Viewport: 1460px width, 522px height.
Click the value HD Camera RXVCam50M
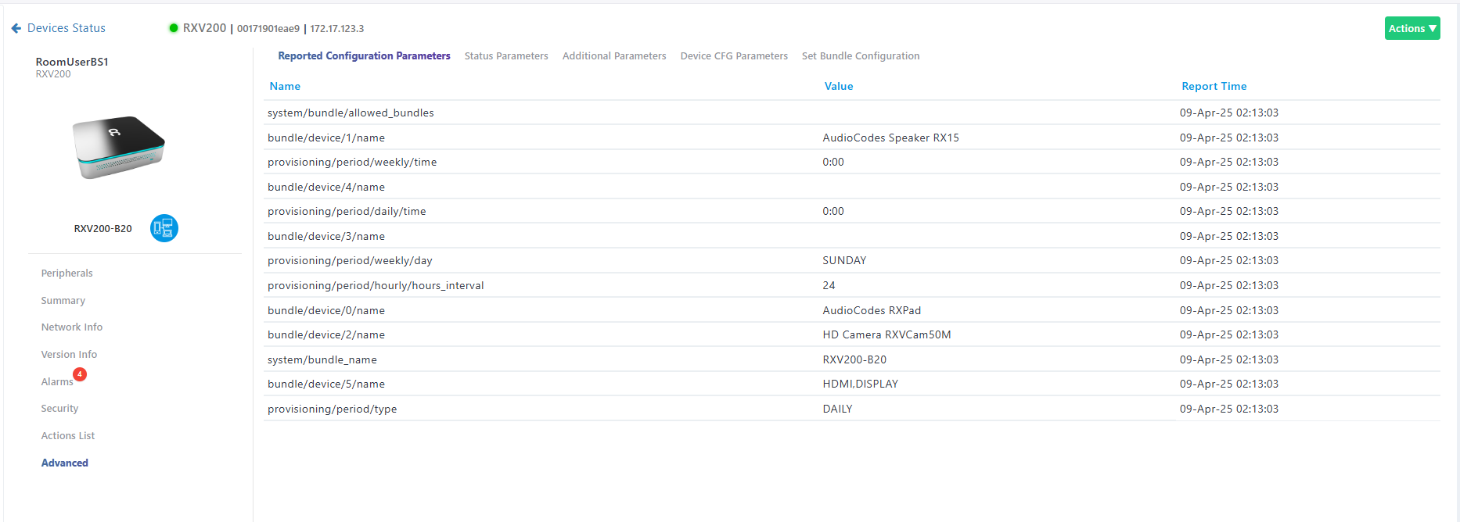(x=886, y=334)
